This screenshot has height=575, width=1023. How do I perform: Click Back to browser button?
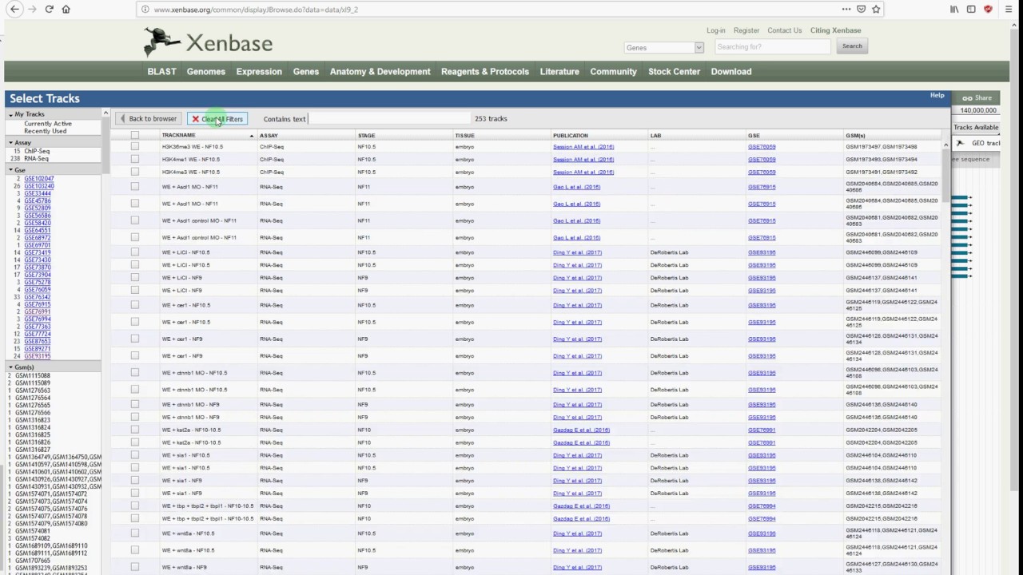[x=148, y=119]
